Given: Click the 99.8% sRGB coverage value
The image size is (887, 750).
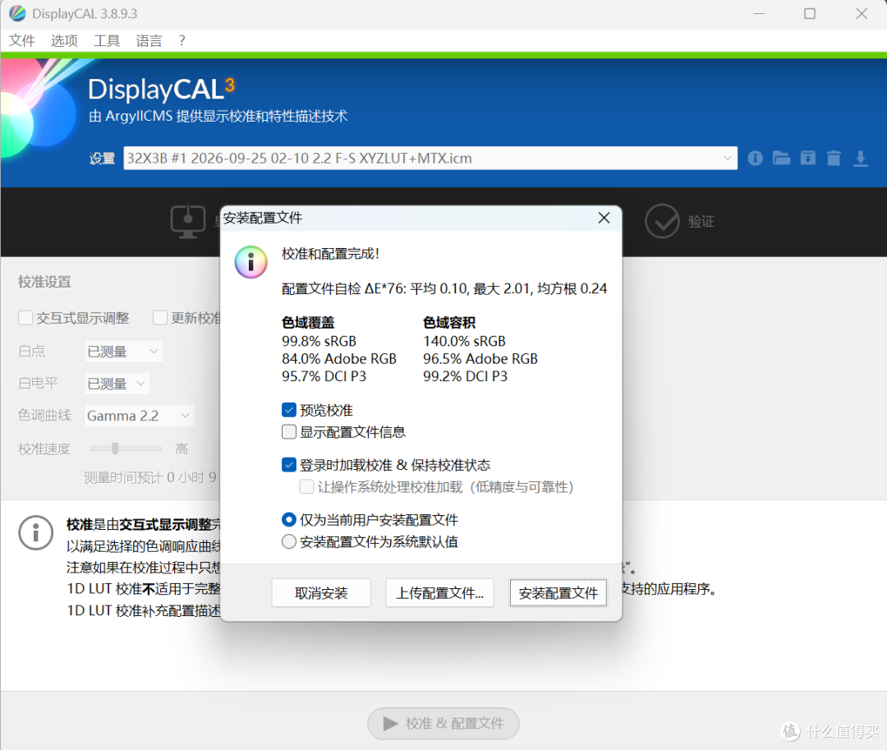Looking at the screenshot, I should coord(319,341).
